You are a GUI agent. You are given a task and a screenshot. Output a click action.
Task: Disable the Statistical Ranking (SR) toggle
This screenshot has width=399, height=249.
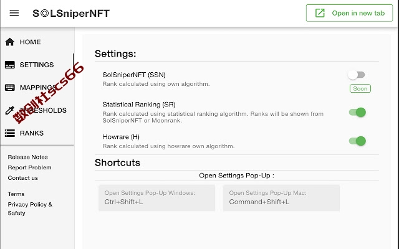point(357,112)
